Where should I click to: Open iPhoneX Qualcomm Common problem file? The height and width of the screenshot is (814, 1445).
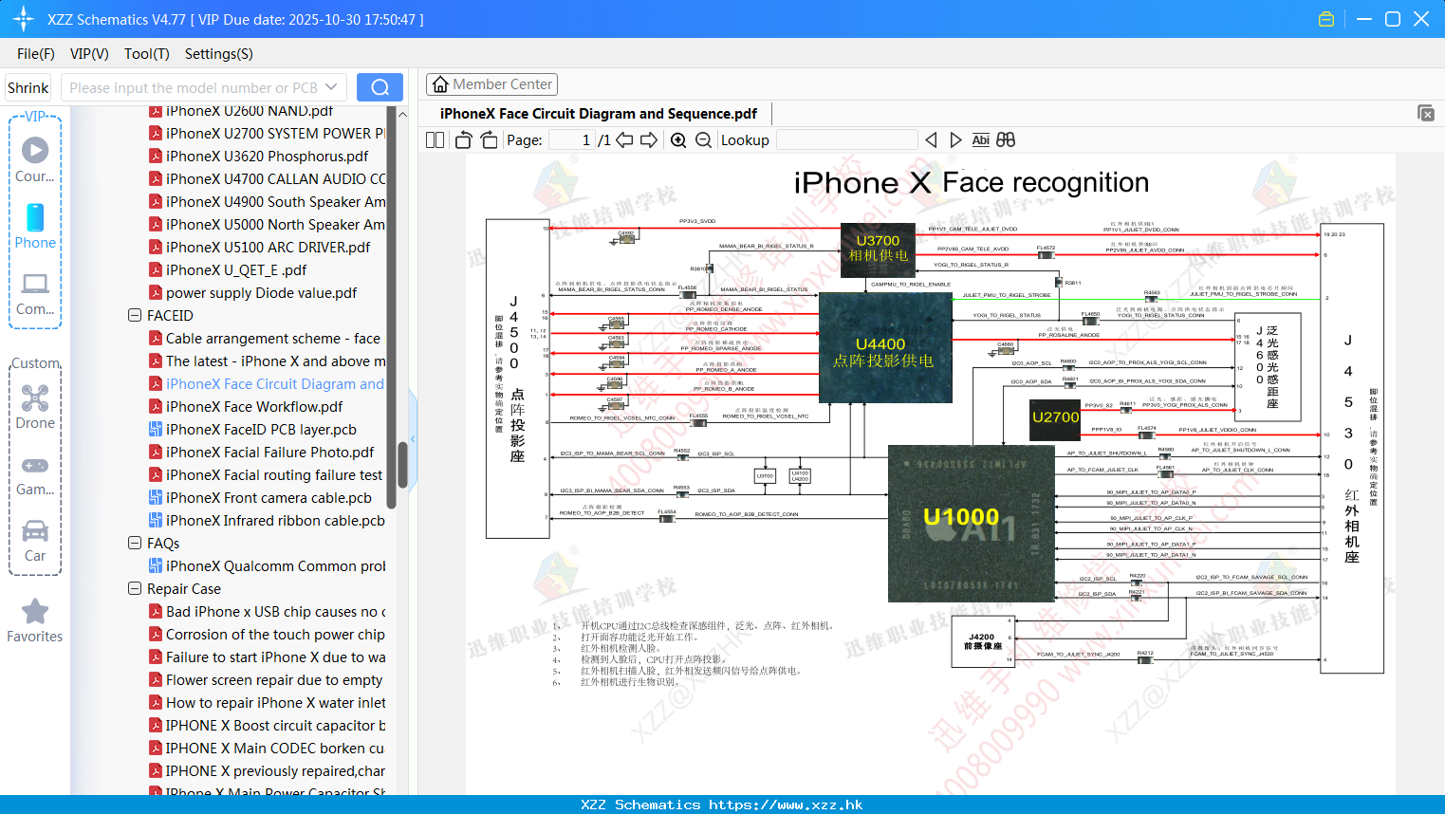click(268, 566)
